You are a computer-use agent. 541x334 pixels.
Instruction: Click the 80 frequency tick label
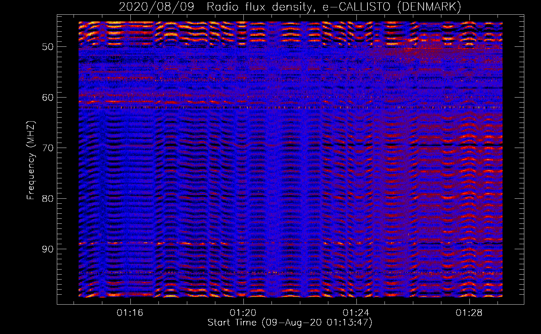(x=48, y=199)
